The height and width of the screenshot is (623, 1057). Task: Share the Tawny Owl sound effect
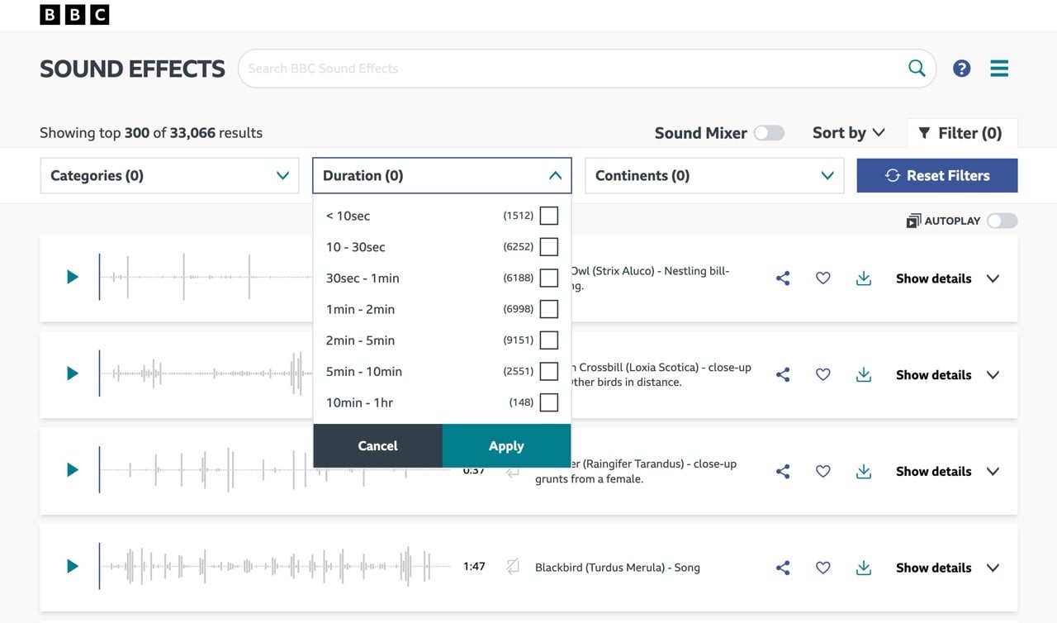(782, 278)
